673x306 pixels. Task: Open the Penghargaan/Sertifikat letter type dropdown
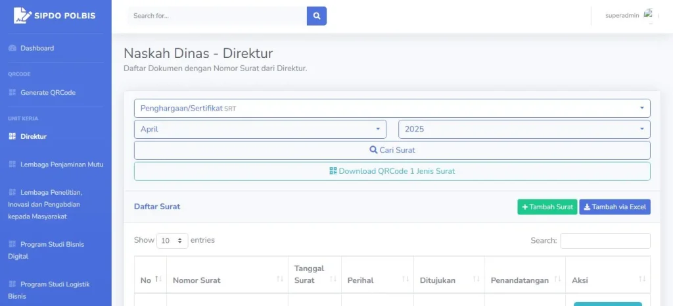[x=392, y=108]
